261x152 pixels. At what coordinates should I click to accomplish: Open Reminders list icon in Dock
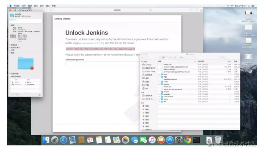tap(108, 140)
